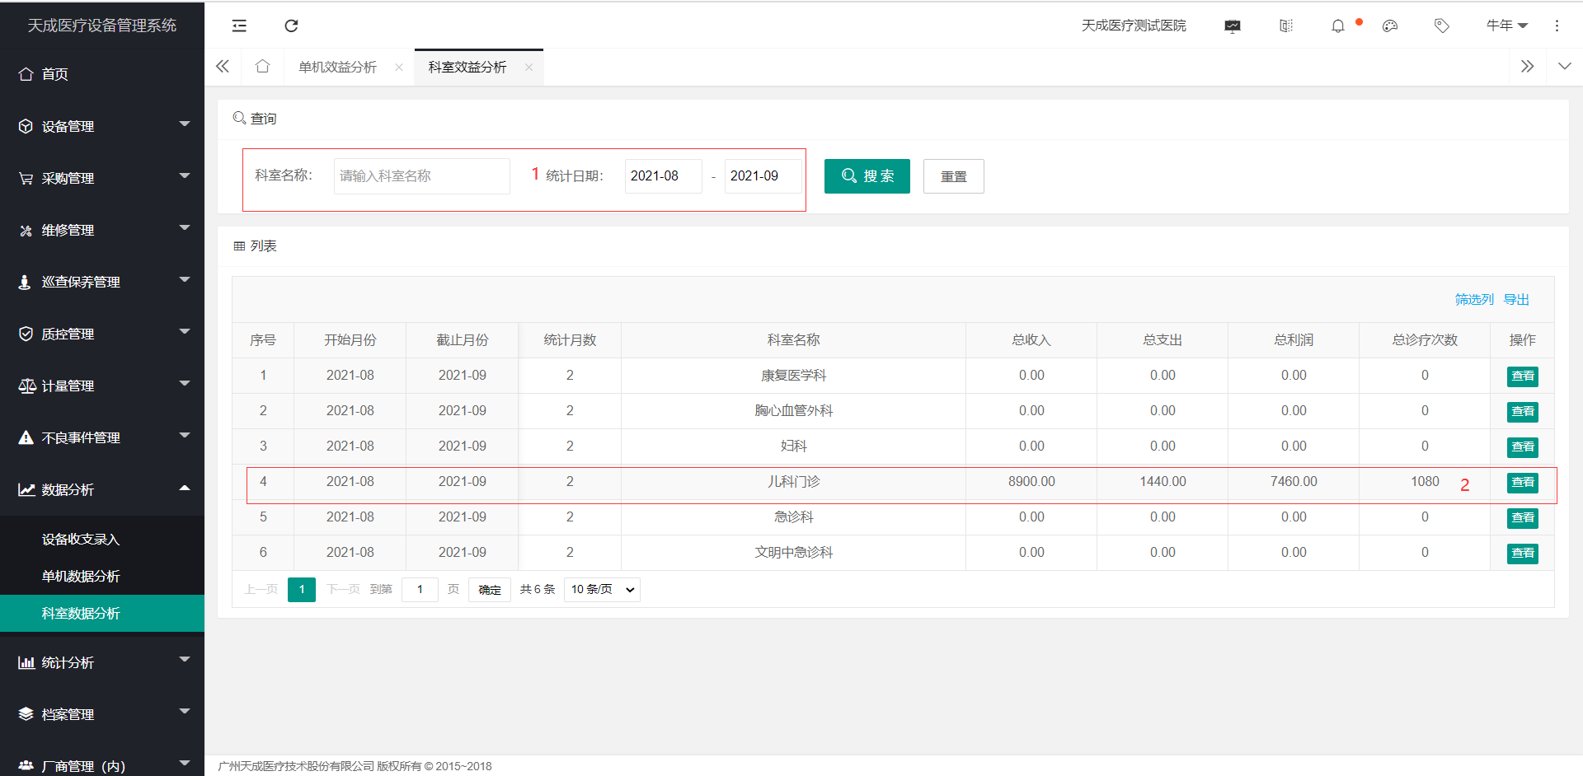View details for 妇科 row
Image resolution: width=1583 pixels, height=776 pixels.
1523,447
